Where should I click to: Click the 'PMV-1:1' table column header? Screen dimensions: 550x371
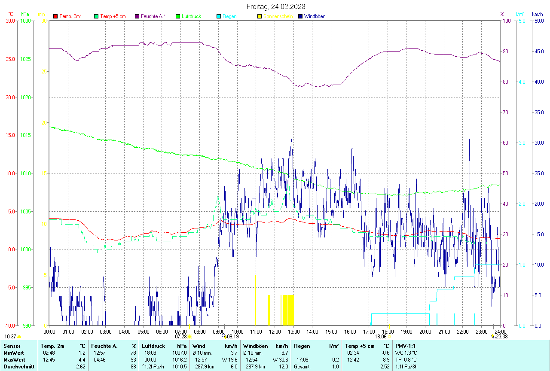tap(406, 346)
